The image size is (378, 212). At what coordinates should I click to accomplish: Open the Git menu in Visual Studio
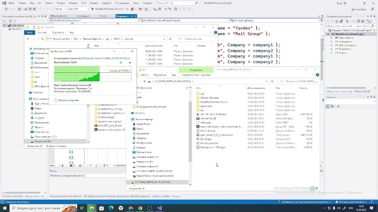(x=39, y=3)
